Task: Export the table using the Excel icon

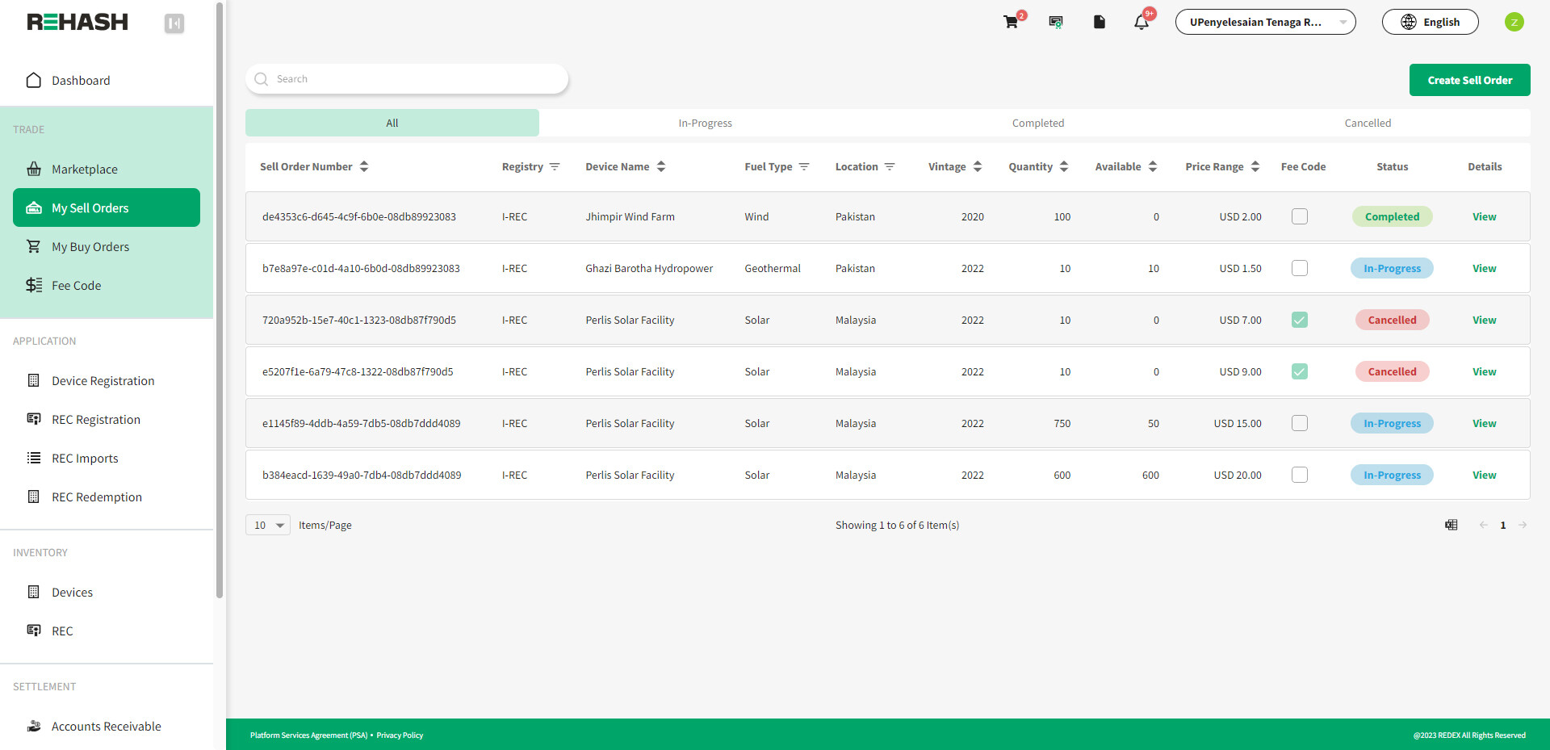Action: (x=1451, y=525)
